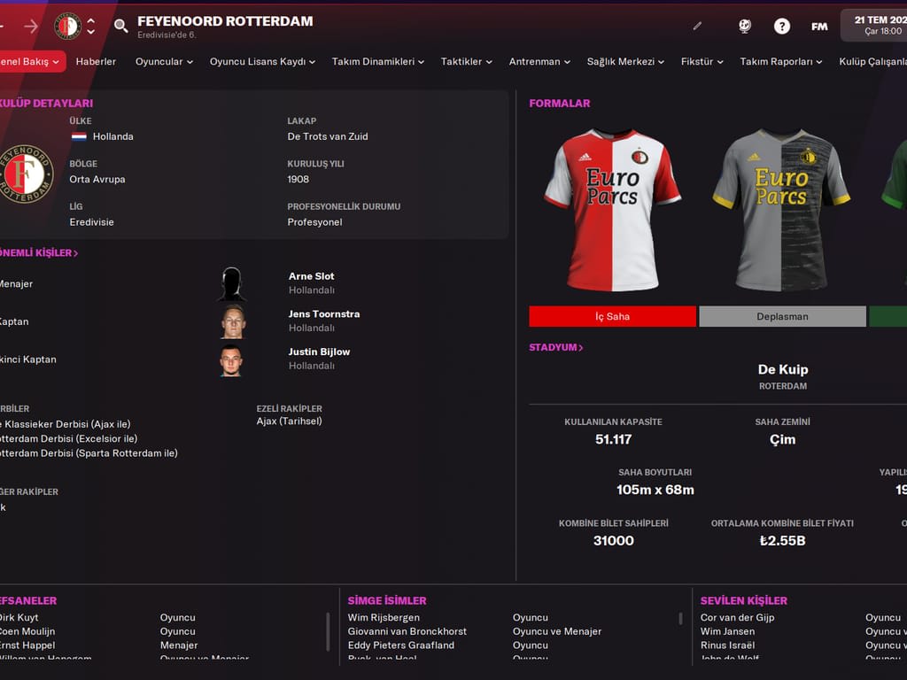This screenshot has height=680, width=907.
Task: Open the help question mark icon
Action: pyautogui.click(x=782, y=26)
